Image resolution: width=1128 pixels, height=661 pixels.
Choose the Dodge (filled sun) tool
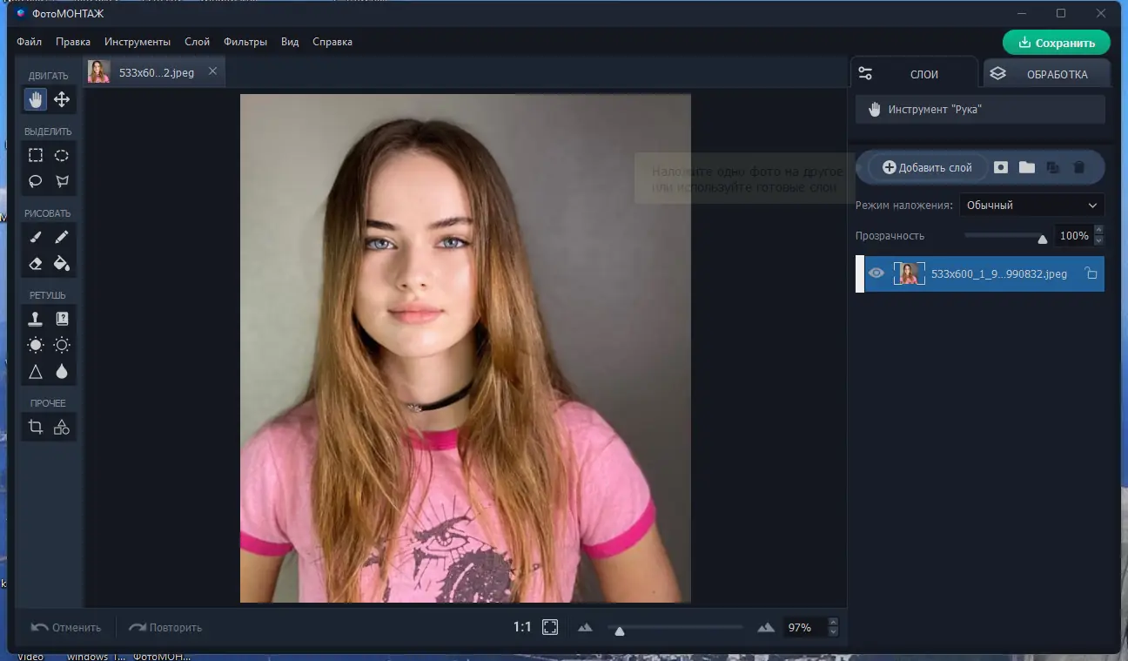click(x=36, y=346)
